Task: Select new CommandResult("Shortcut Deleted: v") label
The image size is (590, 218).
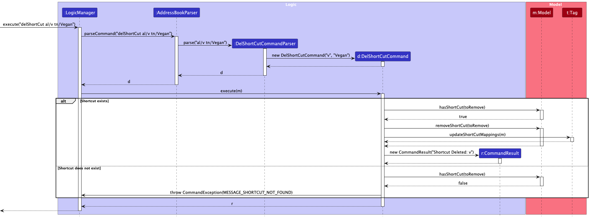Action: (432, 152)
